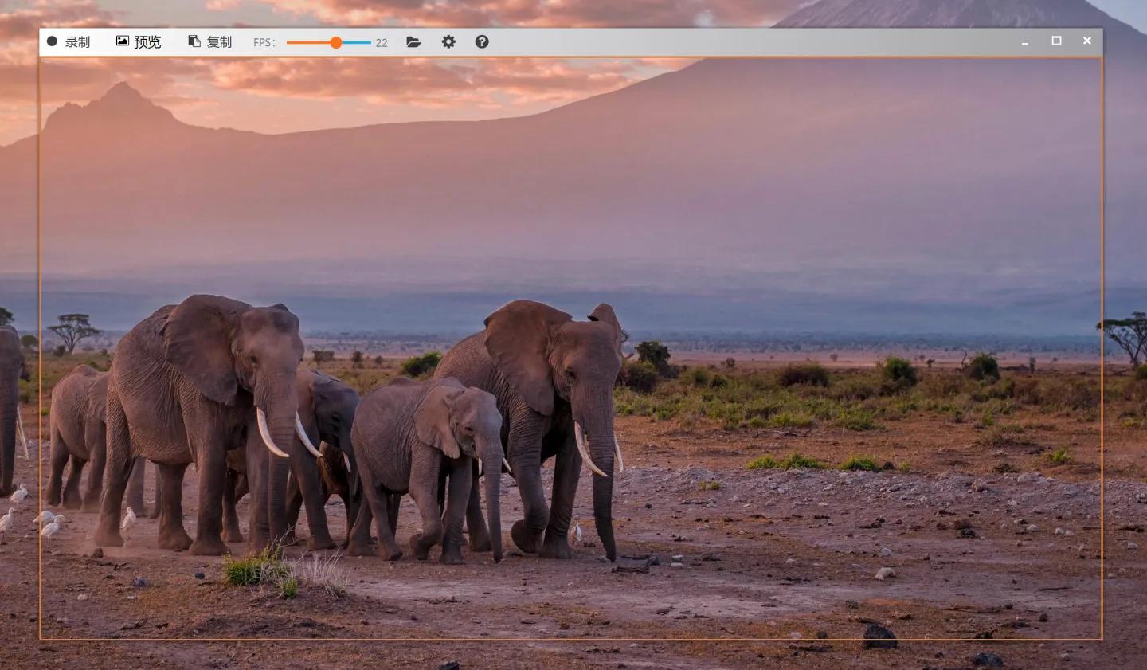Close the recorder window
The width and height of the screenshot is (1147, 670).
(x=1087, y=41)
